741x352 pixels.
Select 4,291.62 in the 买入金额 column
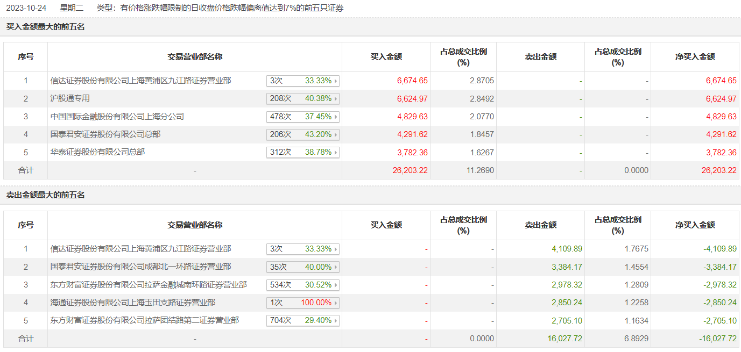[413, 134]
